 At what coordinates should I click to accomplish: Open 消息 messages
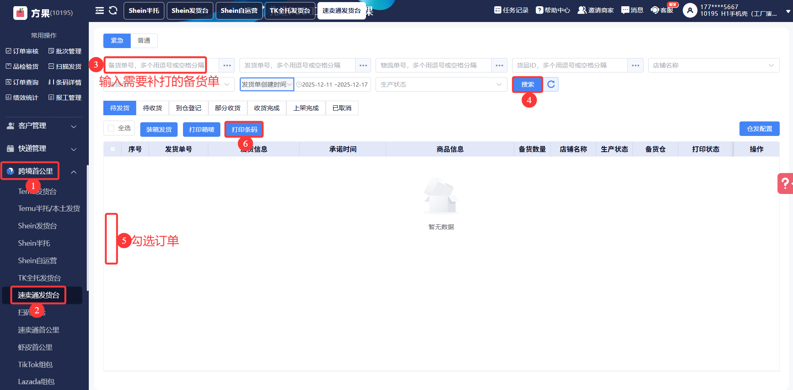pyautogui.click(x=632, y=10)
